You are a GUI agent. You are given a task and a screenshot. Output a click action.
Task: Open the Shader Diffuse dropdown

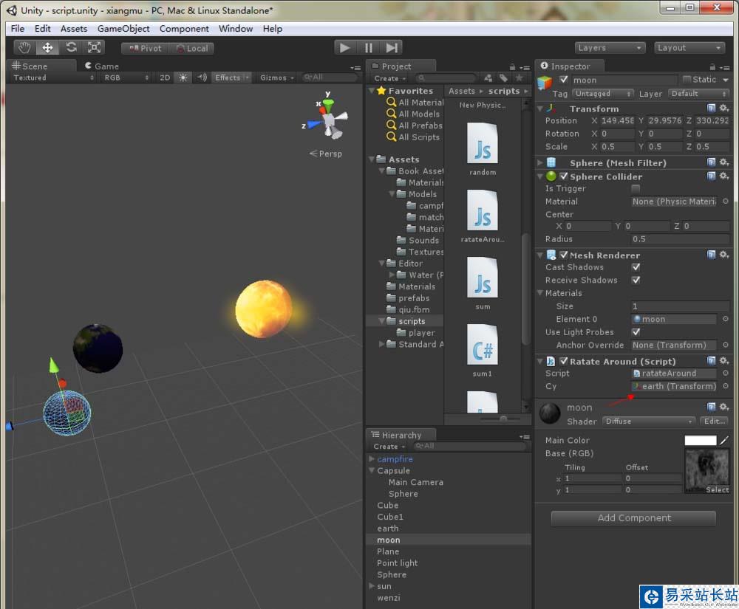click(648, 422)
